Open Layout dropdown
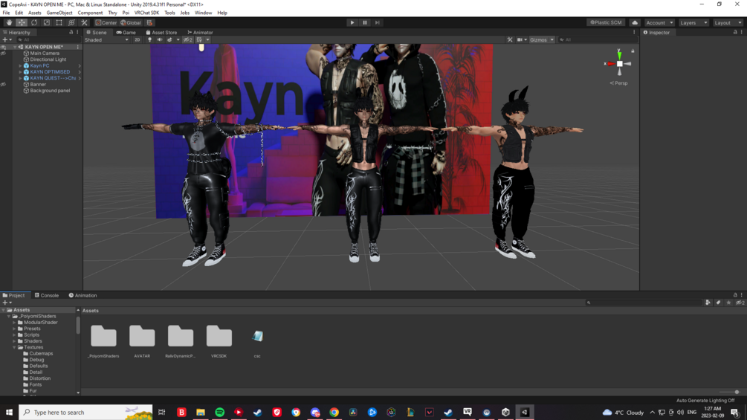Screen dimensions: 747x420 click(x=728, y=22)
